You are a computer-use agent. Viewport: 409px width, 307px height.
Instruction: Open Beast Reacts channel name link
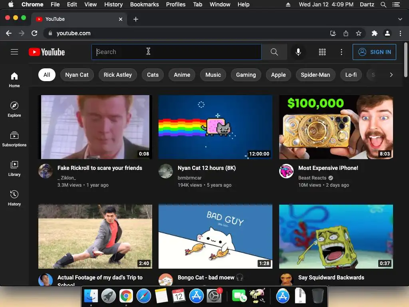[x=312, y=178]
